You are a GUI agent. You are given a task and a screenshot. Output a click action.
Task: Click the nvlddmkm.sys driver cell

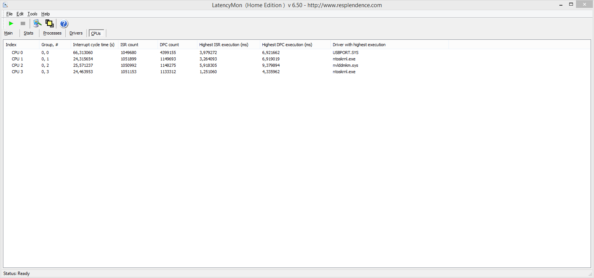pyautogui.click(x=345, y=65)
